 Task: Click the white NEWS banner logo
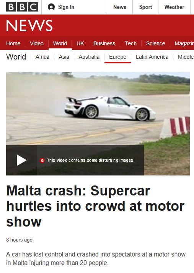click(29, 26)
